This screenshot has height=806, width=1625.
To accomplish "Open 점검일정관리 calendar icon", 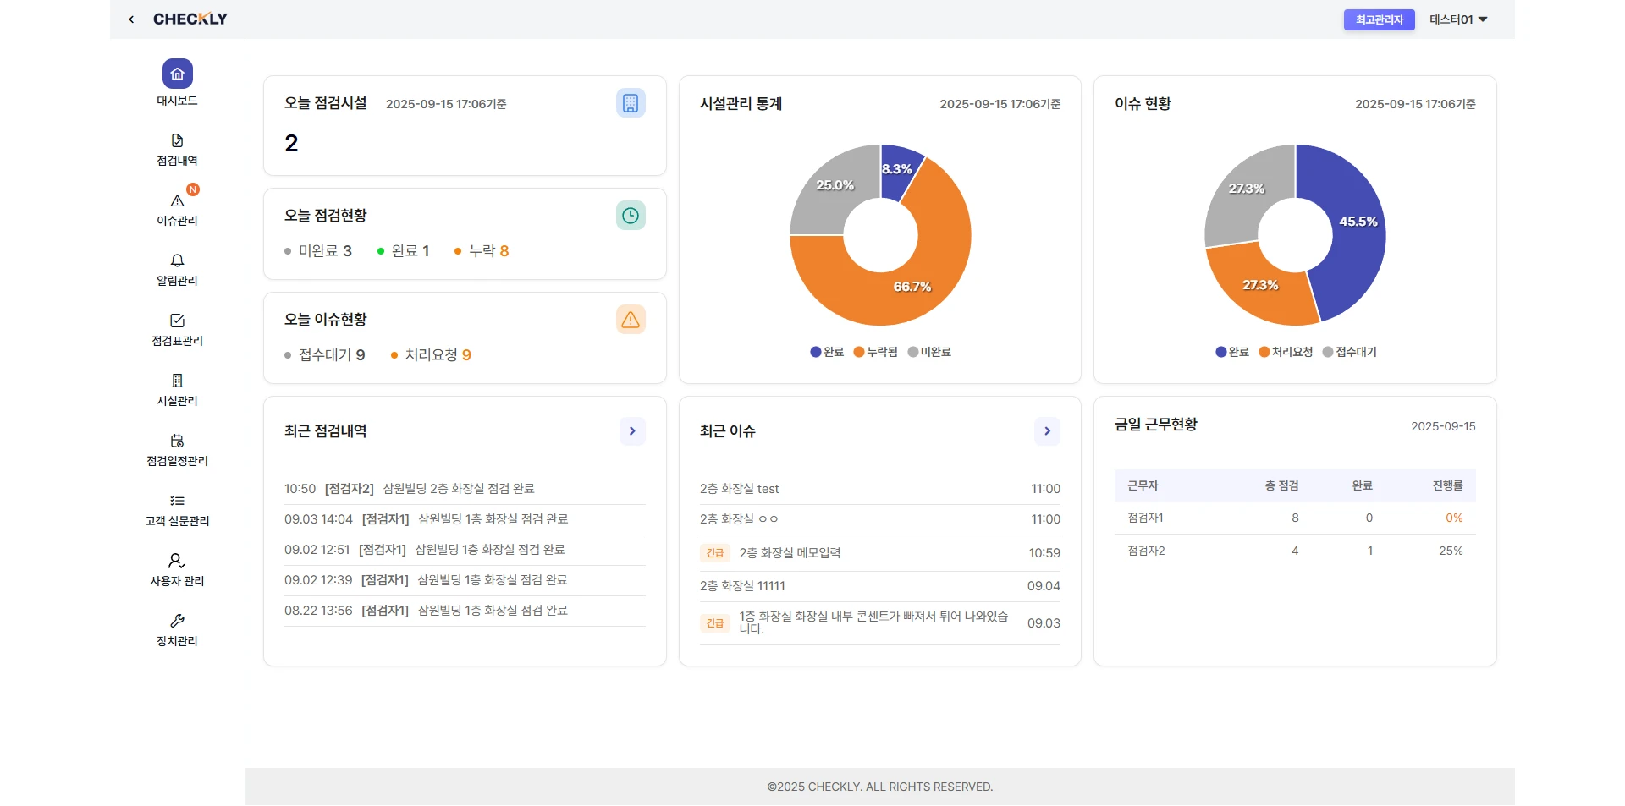I will click(x=177, y=441).
